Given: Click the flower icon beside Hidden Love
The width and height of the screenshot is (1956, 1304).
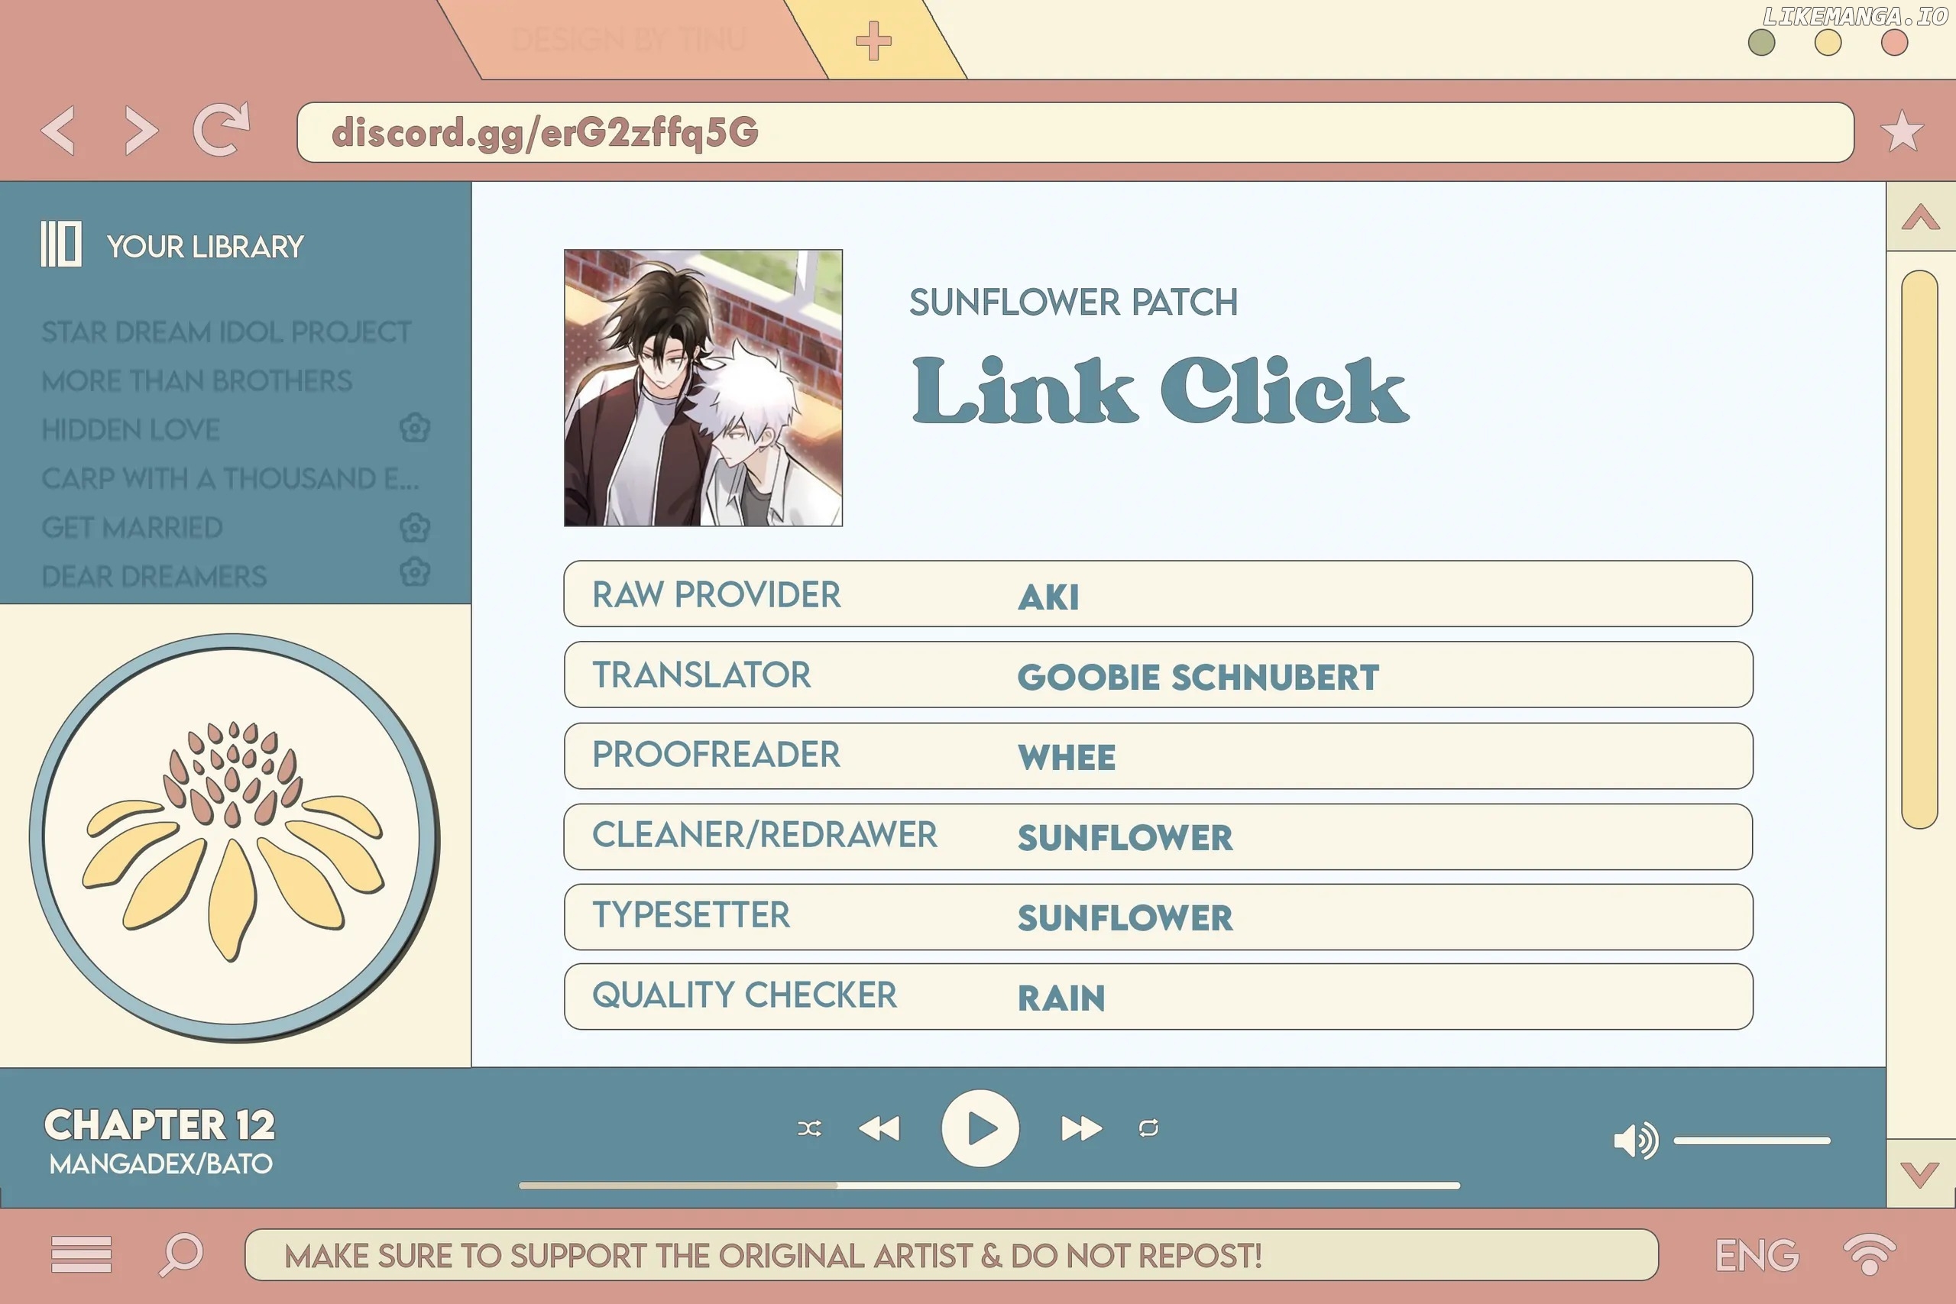Looking at the screenshot, I should point(415,429).
